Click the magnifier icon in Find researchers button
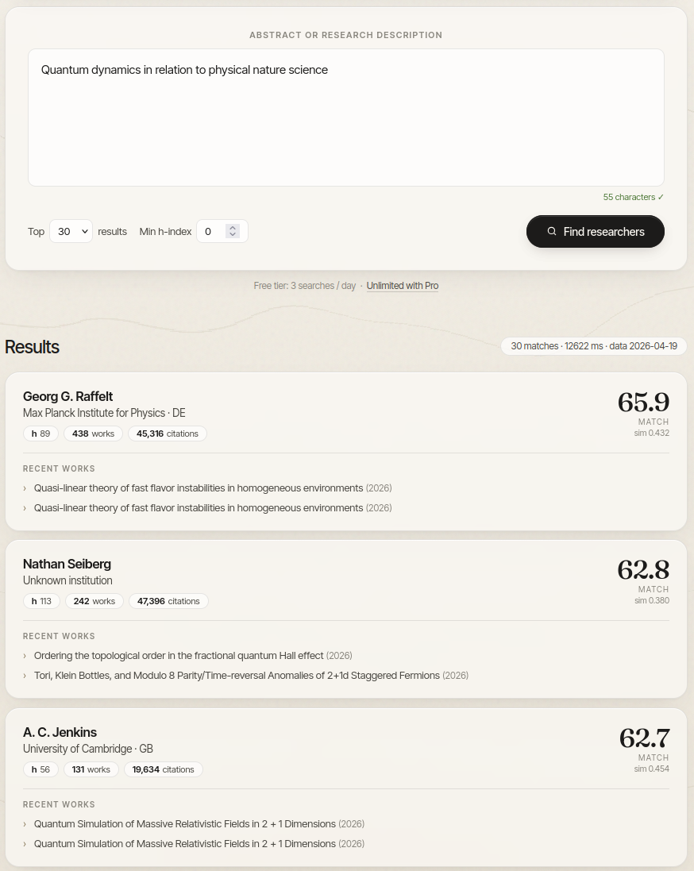 (552, 231)
